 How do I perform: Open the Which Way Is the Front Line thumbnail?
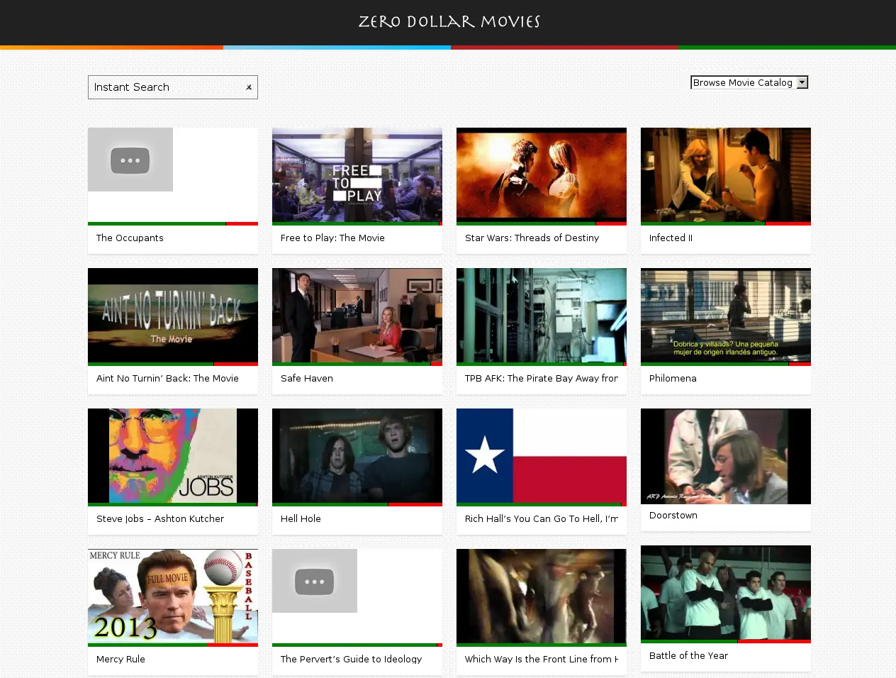pyautogui.click(x=542, y=596)
